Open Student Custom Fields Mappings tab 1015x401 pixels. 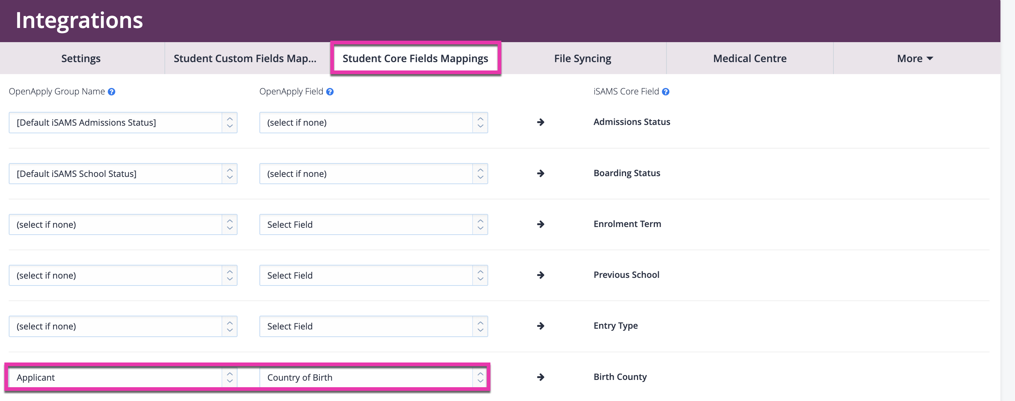245,58
